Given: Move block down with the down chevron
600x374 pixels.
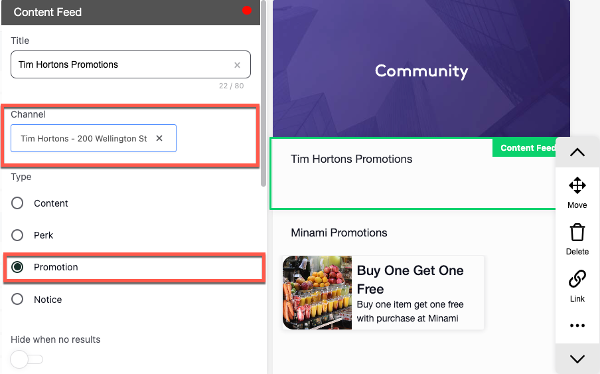Looking at the screenshot, I should point(577,359).
